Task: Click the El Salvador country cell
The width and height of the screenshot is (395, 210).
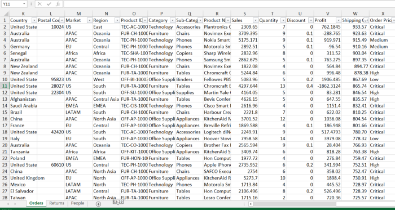Action: click(x=23, y=191)
